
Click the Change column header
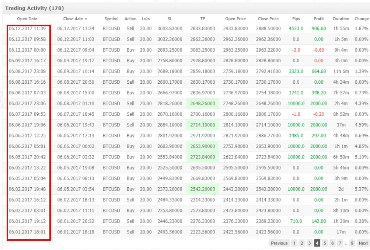point(361,19)
